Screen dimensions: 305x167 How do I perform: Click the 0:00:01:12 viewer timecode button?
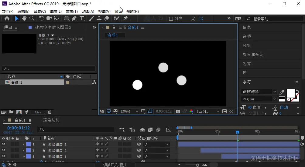coord(164,111)
